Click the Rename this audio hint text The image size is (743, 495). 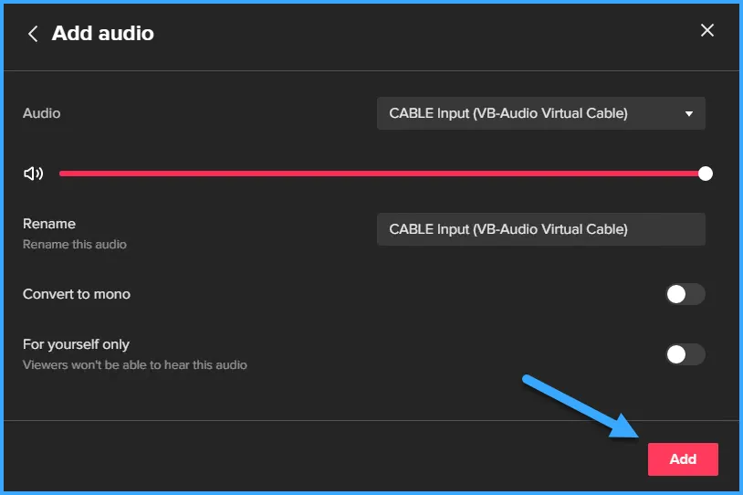click(x=75, y=245)
